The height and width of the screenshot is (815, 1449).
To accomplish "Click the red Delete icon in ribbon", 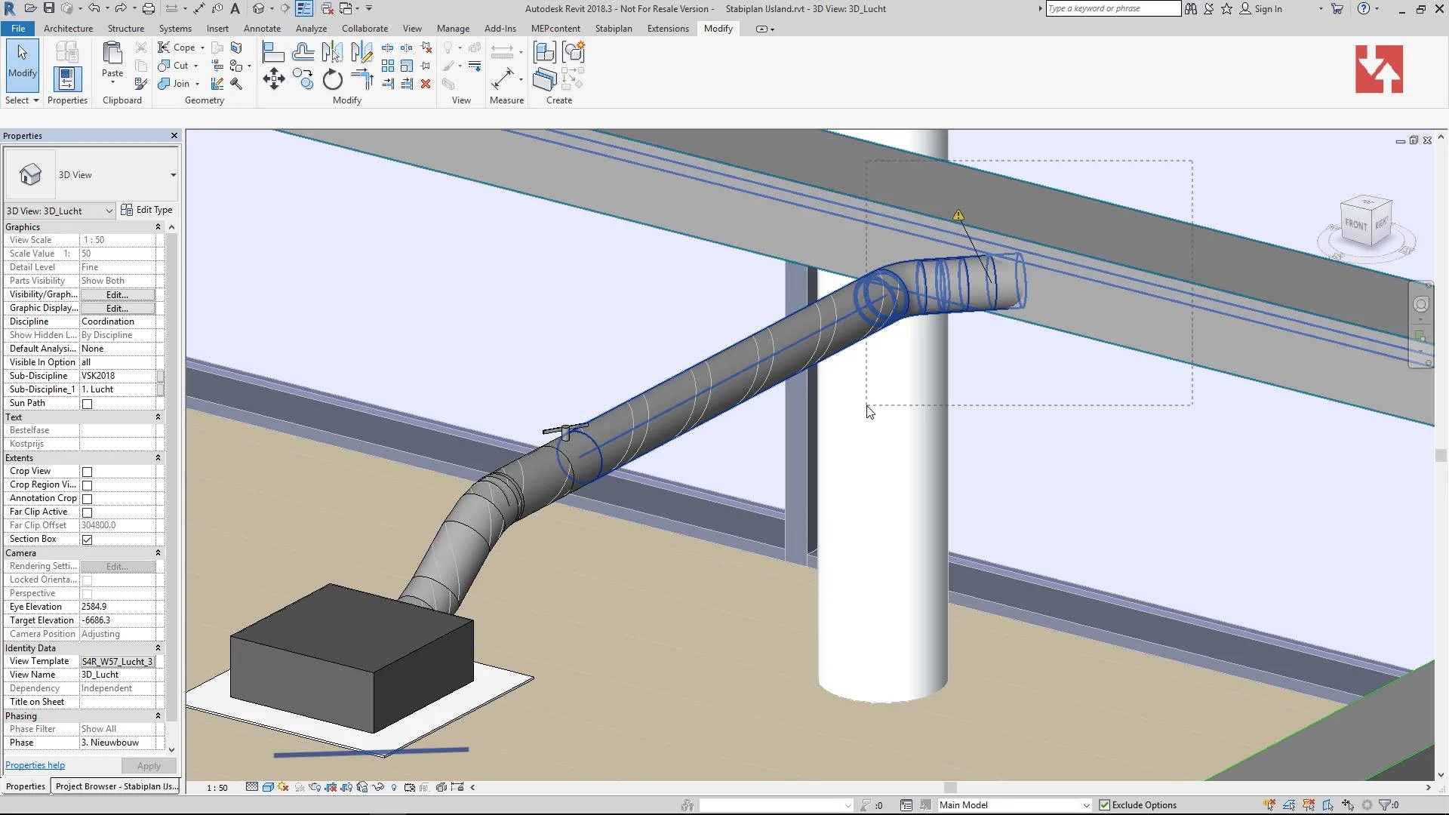I will [426, 84].
